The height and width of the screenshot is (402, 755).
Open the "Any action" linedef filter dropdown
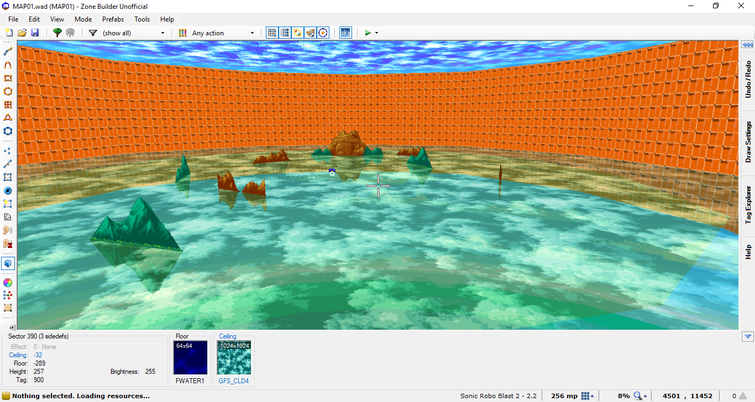(x=223, y=33)
